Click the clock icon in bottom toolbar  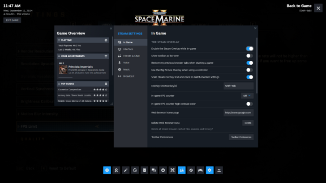(135, 170)
